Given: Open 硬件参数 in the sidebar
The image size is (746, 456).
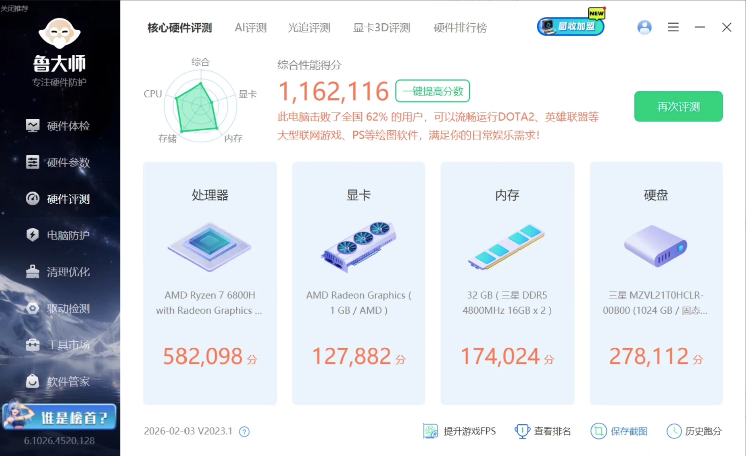Looking at the screenshot, I should click(x=58, y=162).
